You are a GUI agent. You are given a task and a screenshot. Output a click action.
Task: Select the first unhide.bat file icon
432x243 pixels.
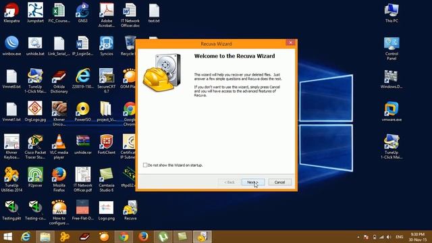(x=35, y=46)
